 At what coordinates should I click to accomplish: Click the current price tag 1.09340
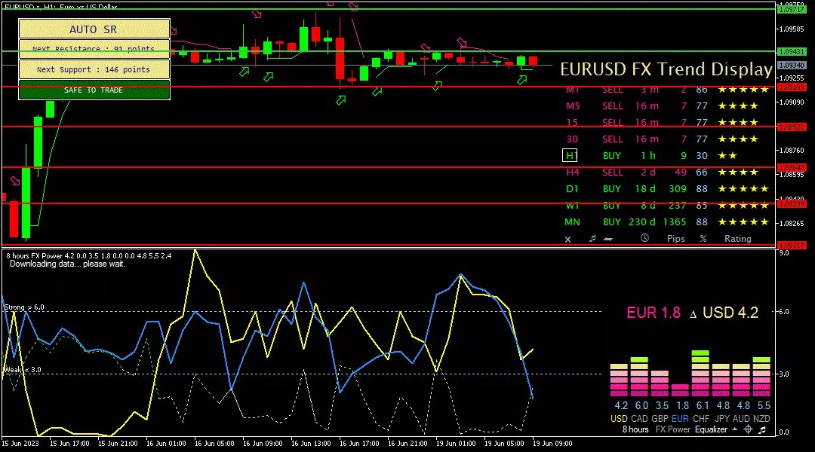tap(792, 66)
